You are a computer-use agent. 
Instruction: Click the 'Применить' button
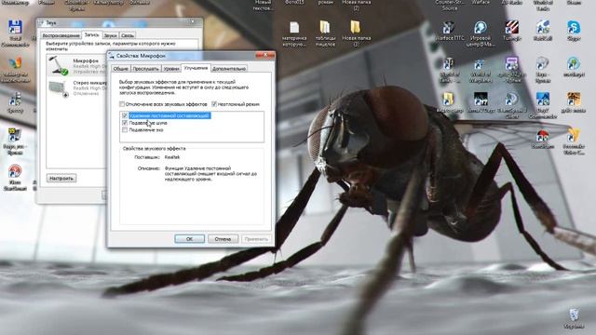pyautogui.click(x=256, y=239)
